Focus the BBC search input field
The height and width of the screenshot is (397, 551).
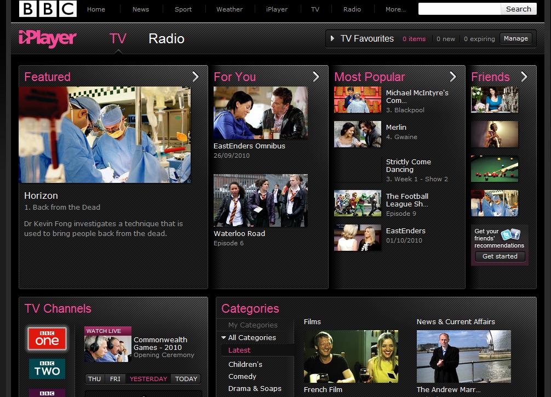460,9
